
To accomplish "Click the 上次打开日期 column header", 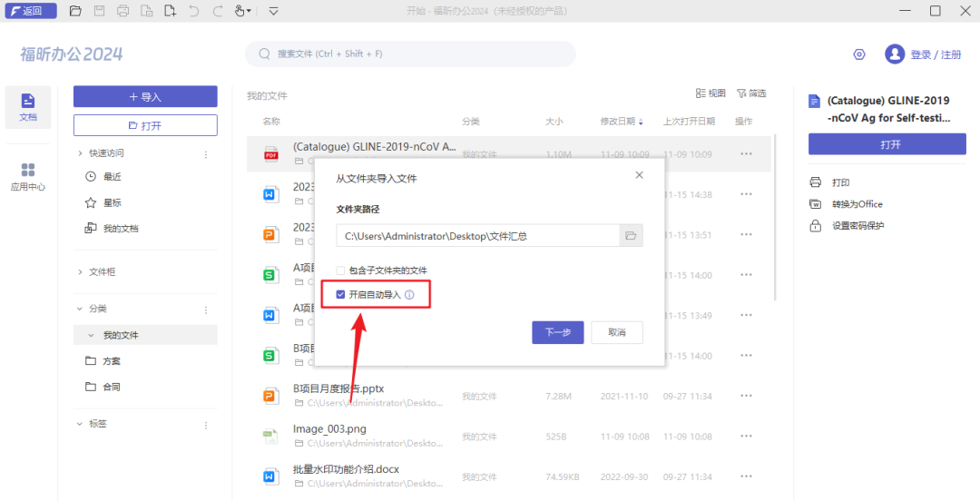I will (689, 122).
